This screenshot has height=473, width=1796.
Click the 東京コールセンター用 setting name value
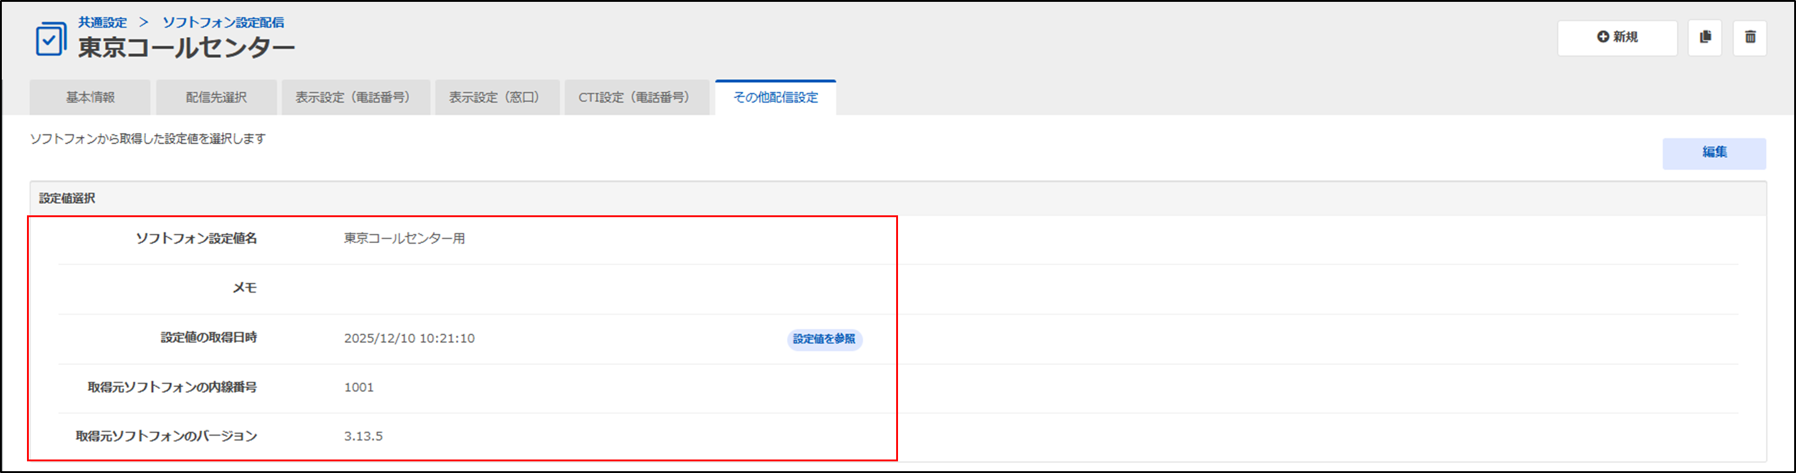click(404, 239)
